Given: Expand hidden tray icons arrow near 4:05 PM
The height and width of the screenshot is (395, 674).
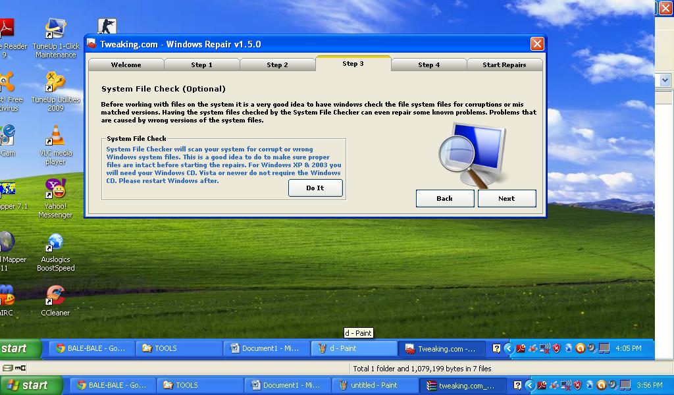Looking at the screenshot, I should [x=509, y=348].
